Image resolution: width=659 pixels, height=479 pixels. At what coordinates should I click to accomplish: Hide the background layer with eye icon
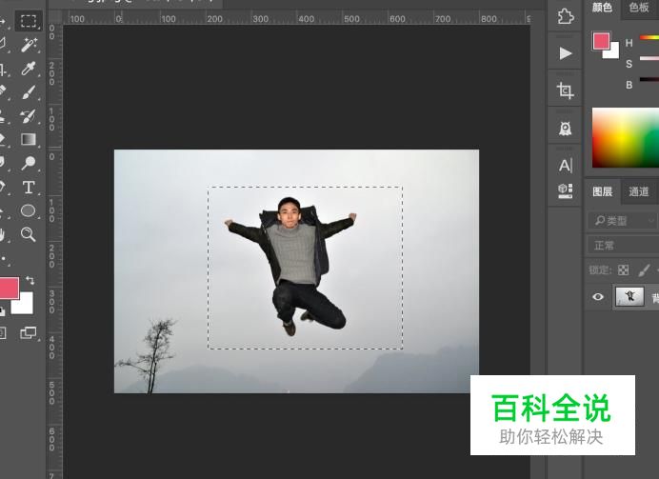(598, 297)
